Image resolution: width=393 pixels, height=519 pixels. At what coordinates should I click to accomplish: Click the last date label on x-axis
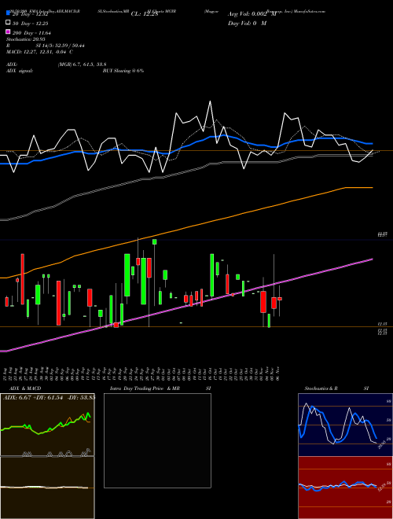tap(278, 374)
